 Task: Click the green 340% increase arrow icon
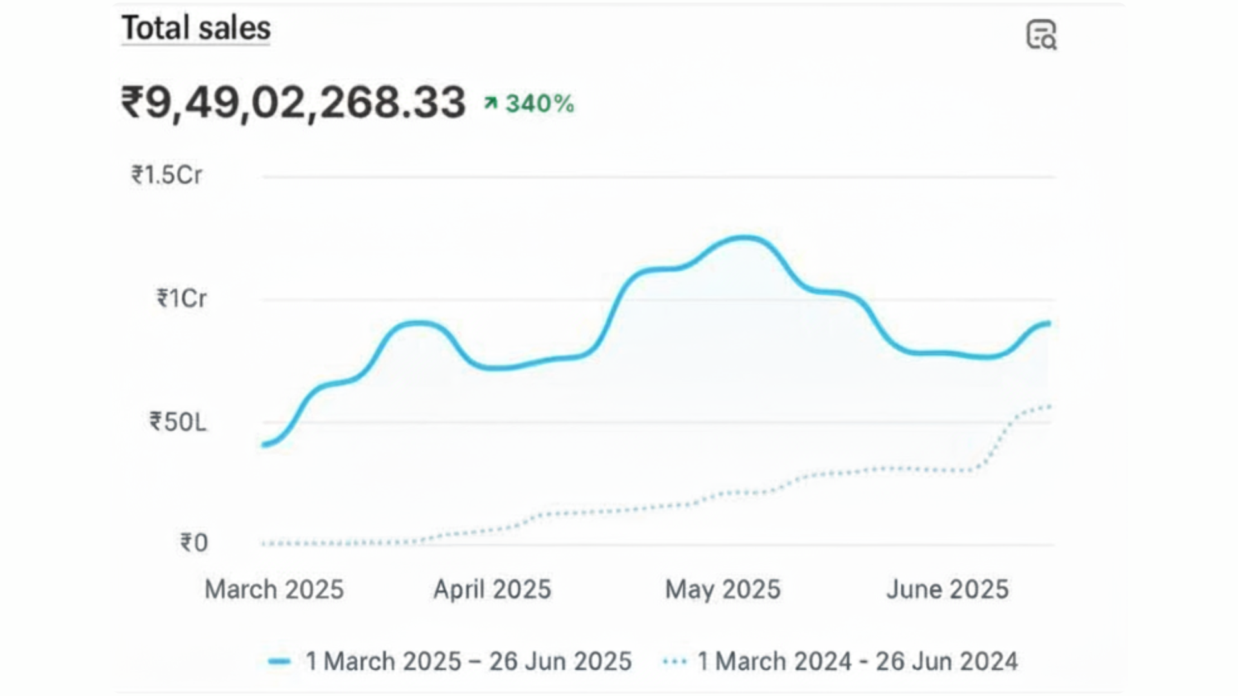[x=491, y=103]
